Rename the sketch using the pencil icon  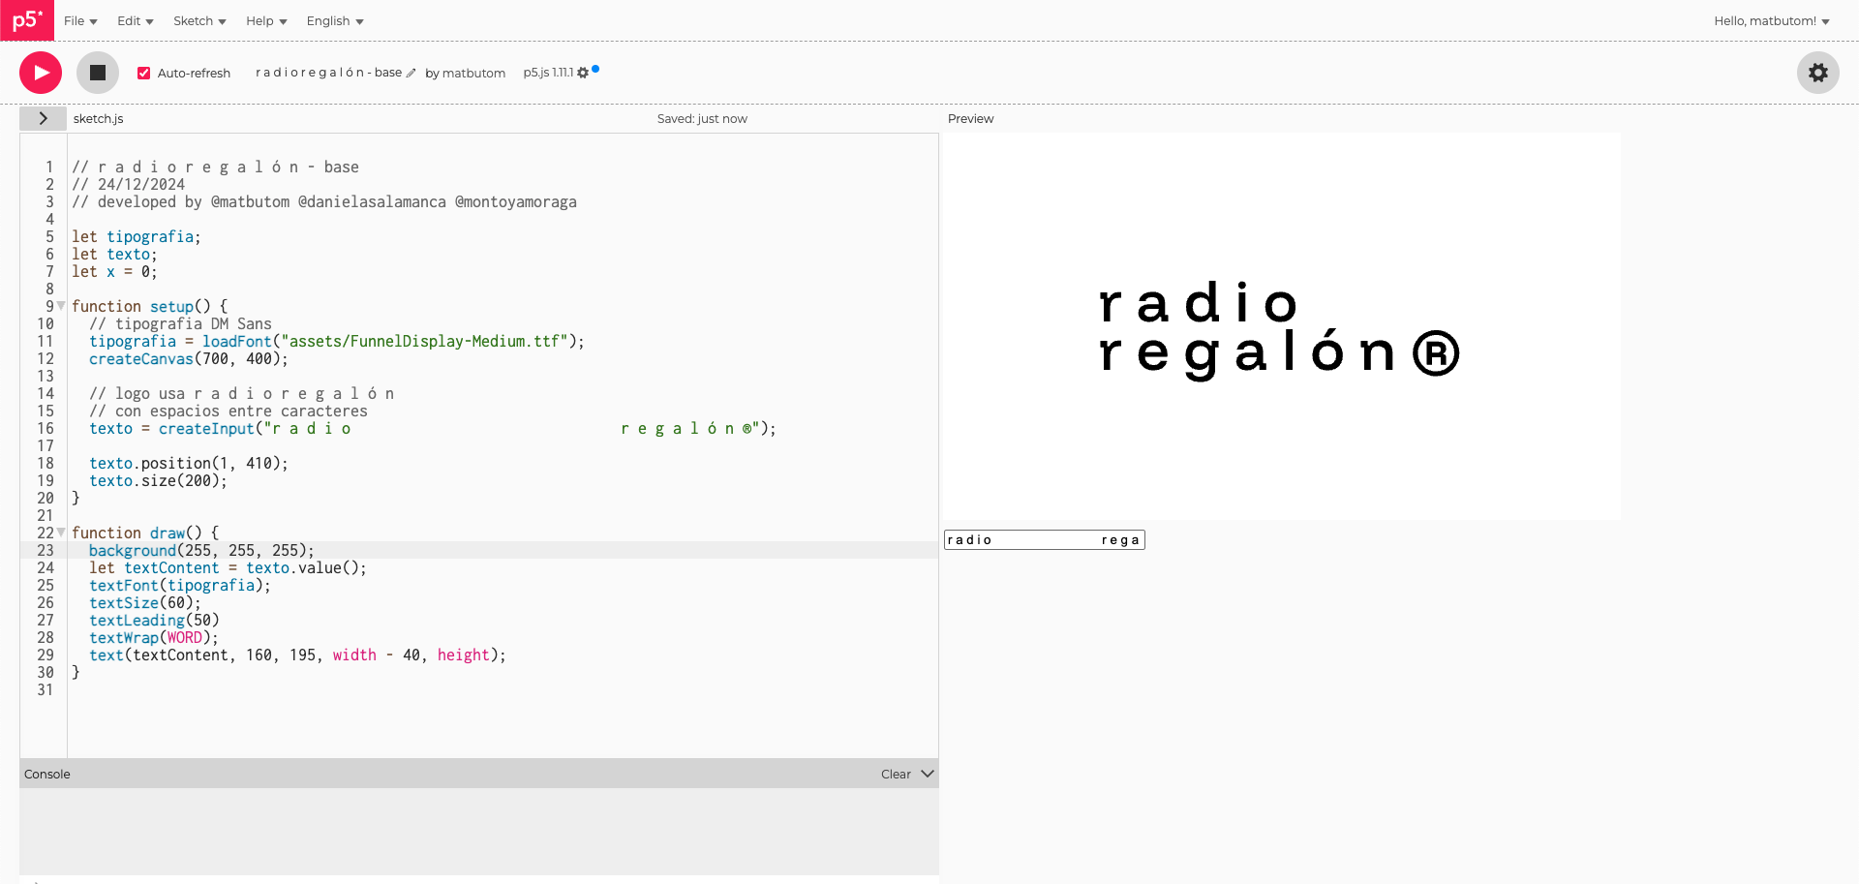click(412, 73)
